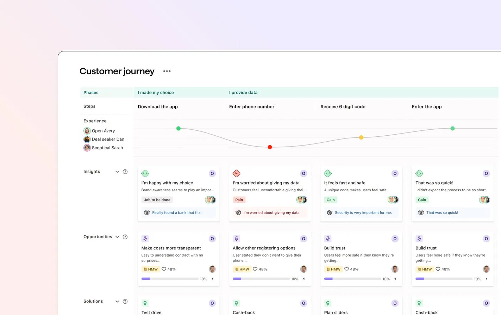Collapse the Insights row chevron
This screenshot has height=315, width=501.
(117, 172)
